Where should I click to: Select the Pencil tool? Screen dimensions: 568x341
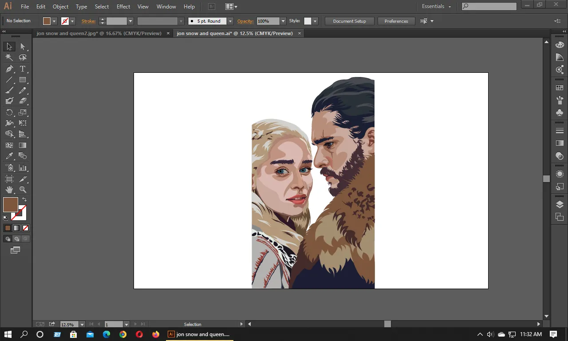point(23,91)
